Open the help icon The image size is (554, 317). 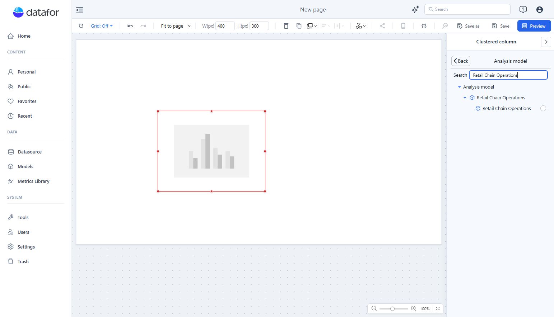click(523, 10)
